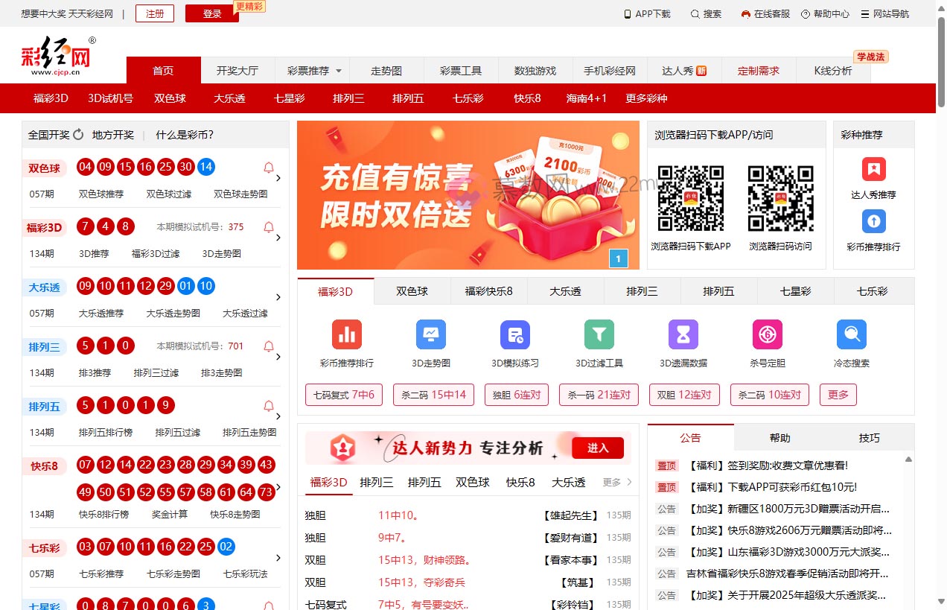Open the 3D遗漏数据 omission data tool
The height and width of the screenshot is (610, 947).
pyautogui.click(x=683, y=334)
